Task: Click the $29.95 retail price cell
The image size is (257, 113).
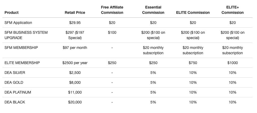Action: pyautogui.click(x=75, y=23)
